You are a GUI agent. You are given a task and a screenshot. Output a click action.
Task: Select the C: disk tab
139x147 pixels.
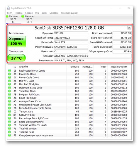[x=13, y=19]
